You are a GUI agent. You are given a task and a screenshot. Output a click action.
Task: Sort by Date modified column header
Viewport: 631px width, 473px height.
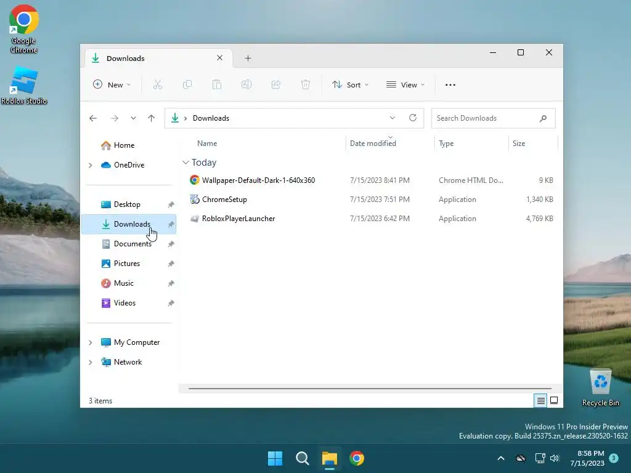pyautogui.click(x=373, y=144)
